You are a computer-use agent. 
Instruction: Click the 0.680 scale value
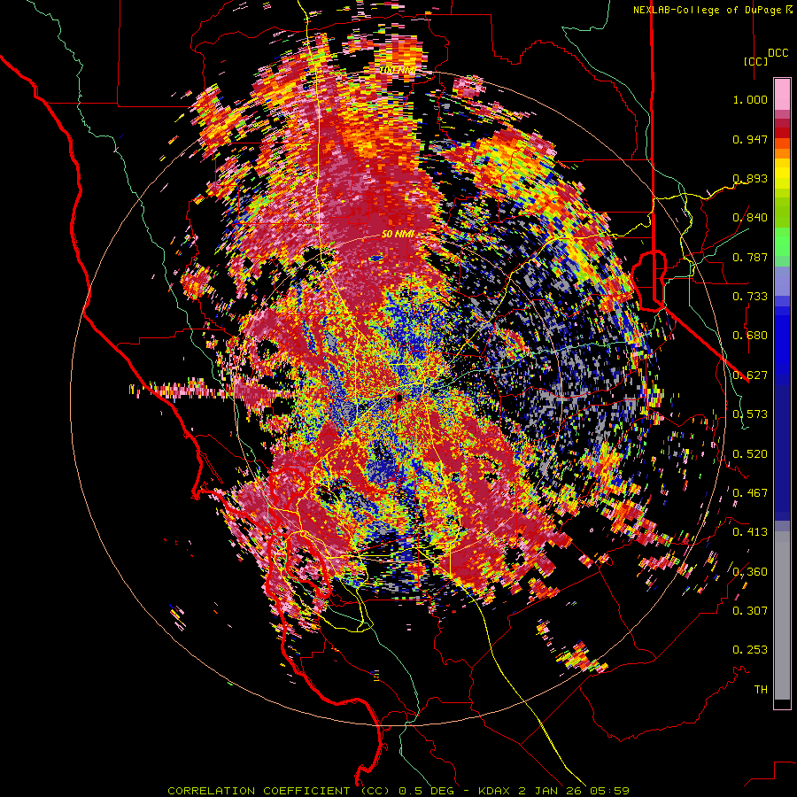click(750, 336)
